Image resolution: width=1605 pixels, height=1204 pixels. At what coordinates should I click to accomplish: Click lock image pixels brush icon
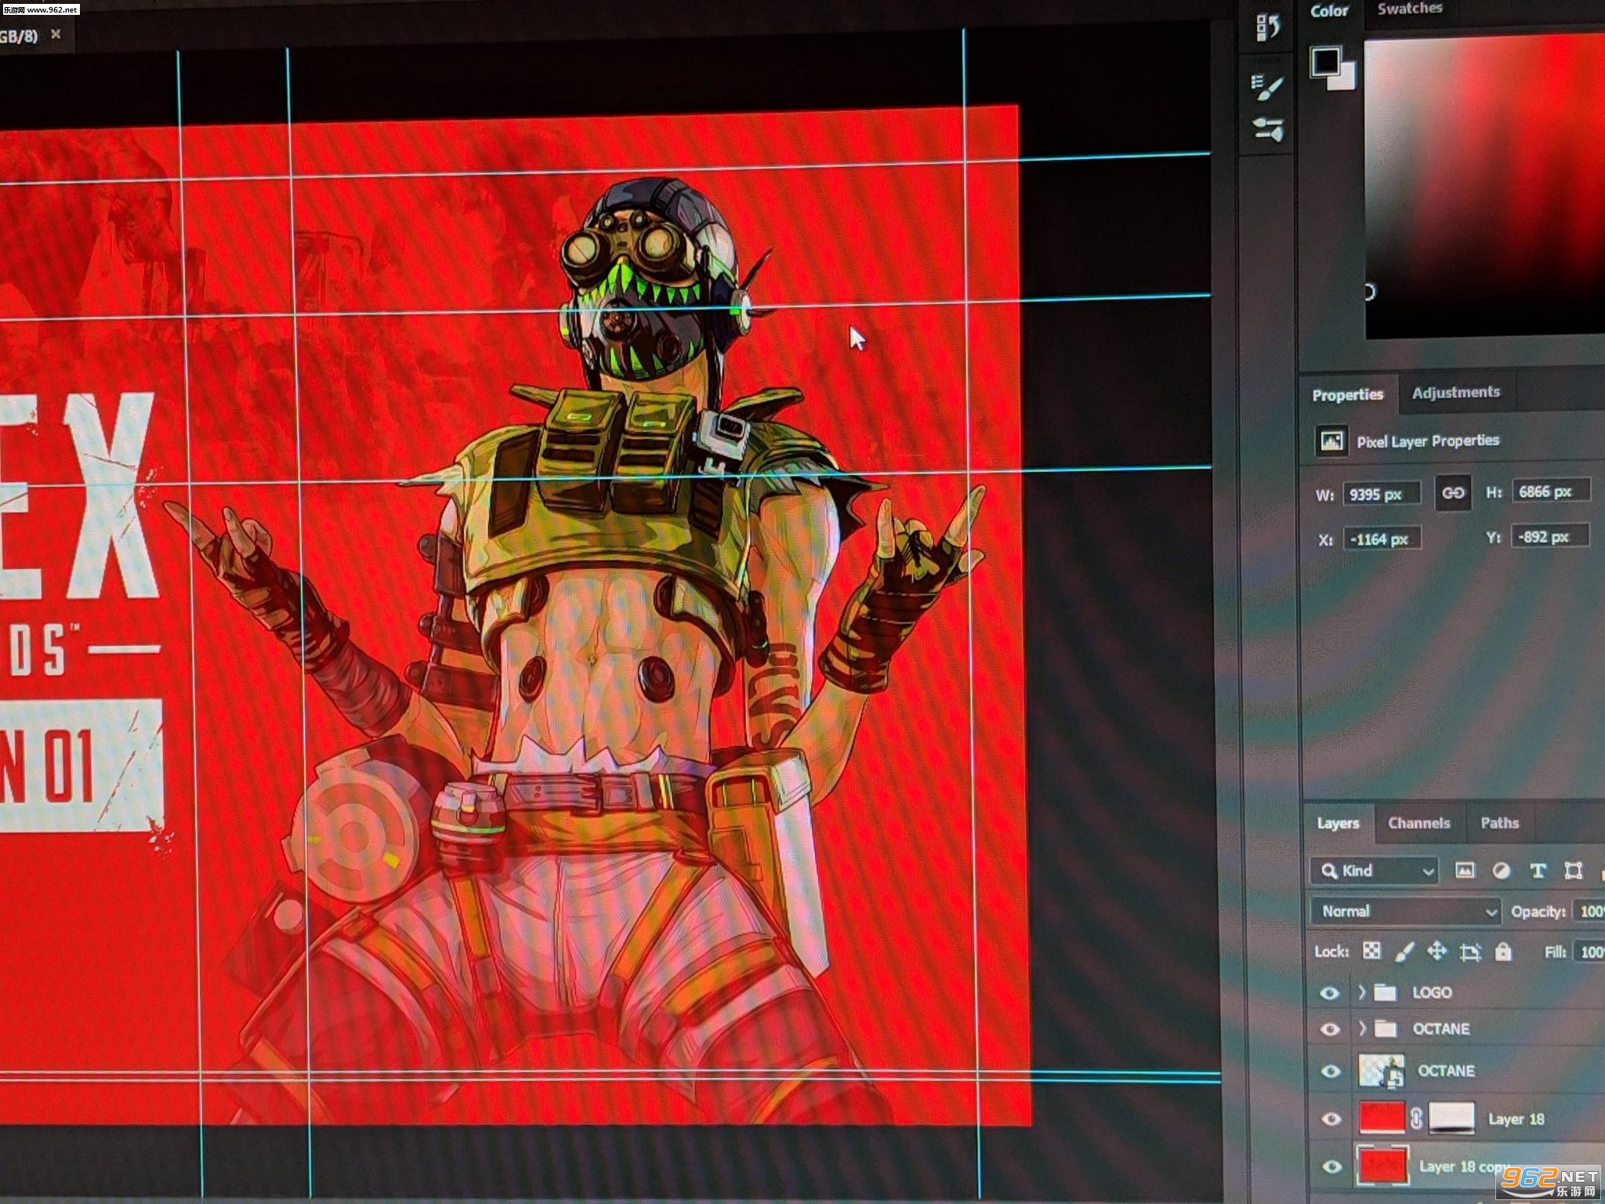click(x=1404, y=952)
